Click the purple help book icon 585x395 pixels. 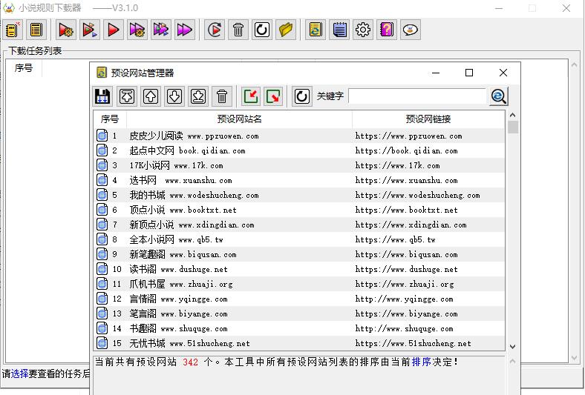coord(387,30)
